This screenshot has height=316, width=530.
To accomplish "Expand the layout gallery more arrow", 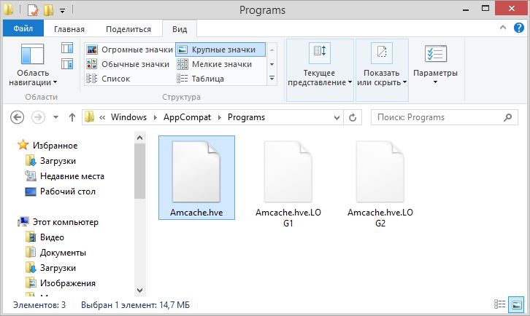I will (272, 79).
